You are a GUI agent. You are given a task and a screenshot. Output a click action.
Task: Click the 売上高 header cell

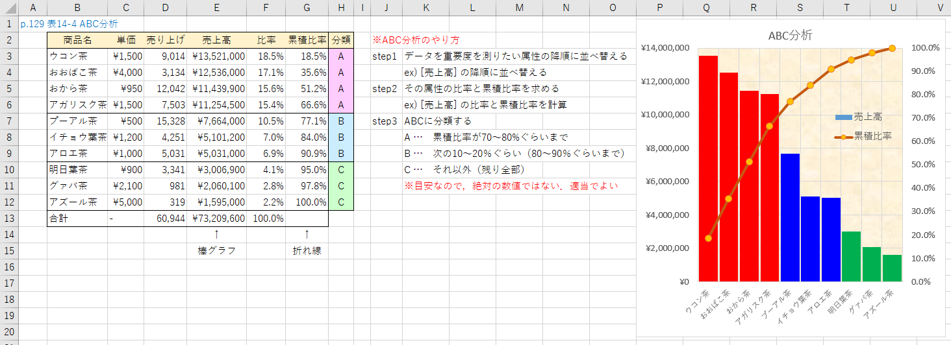pyautogui.click(x=216, y=40)
